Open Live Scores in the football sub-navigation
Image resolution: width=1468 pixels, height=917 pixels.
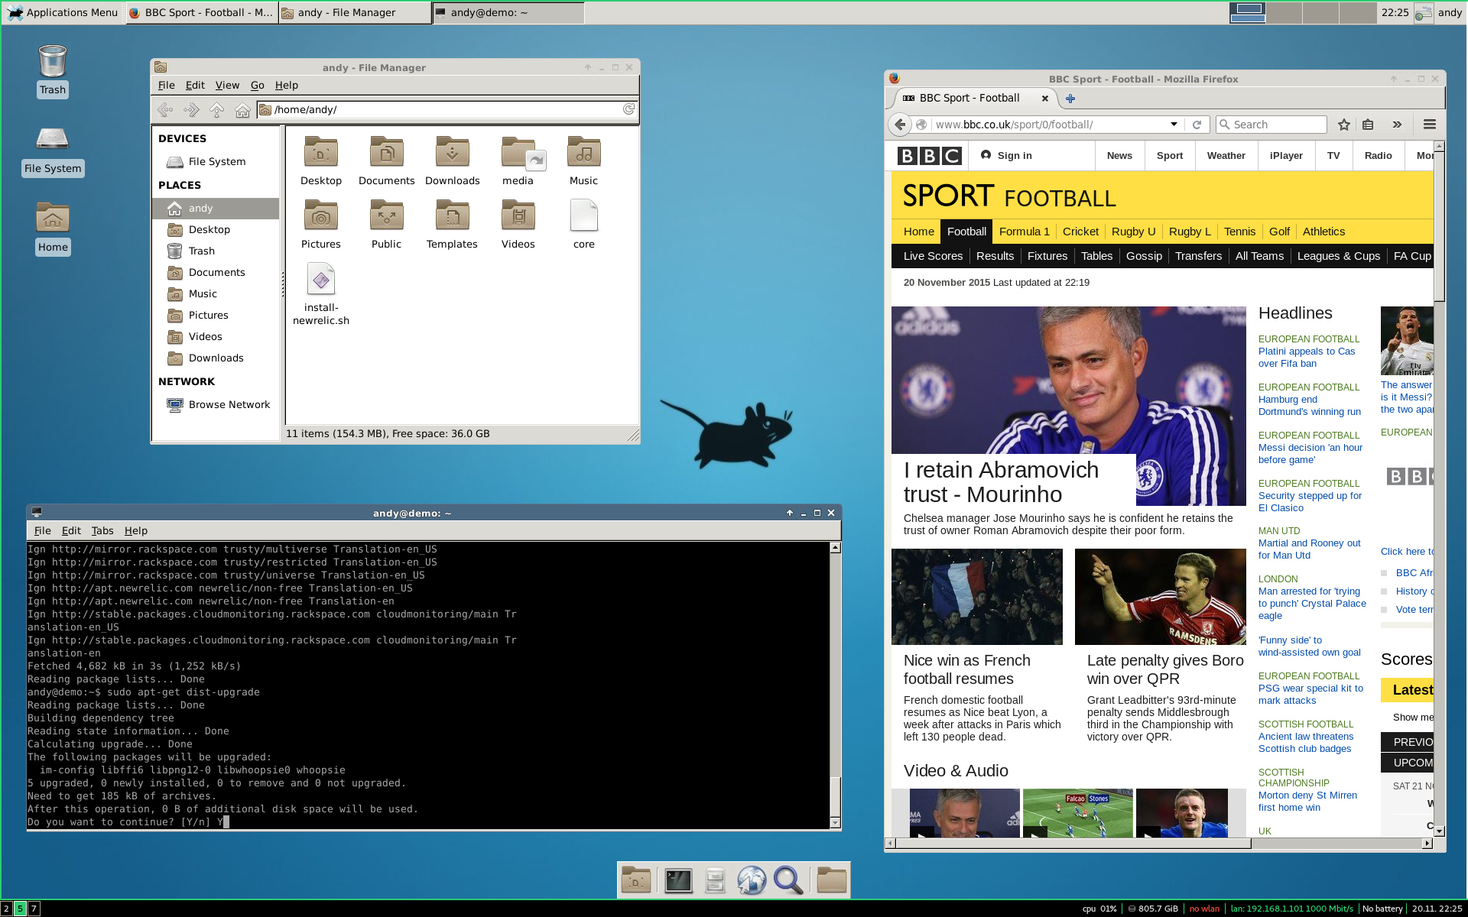coord(933,256)
